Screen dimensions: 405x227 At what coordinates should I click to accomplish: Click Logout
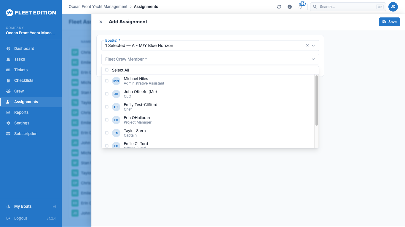point(20,218)
